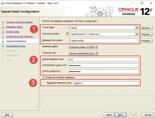This screenshot has width=155, height=118.
Task: Click the Java installer icon in title bar
Action: point(2,3)
